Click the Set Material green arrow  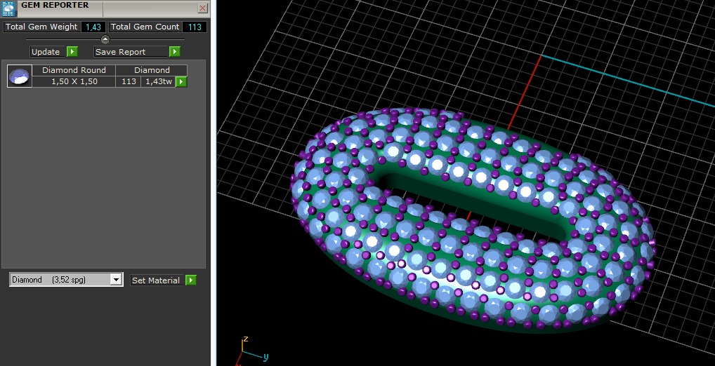click(x=191, y=280)
